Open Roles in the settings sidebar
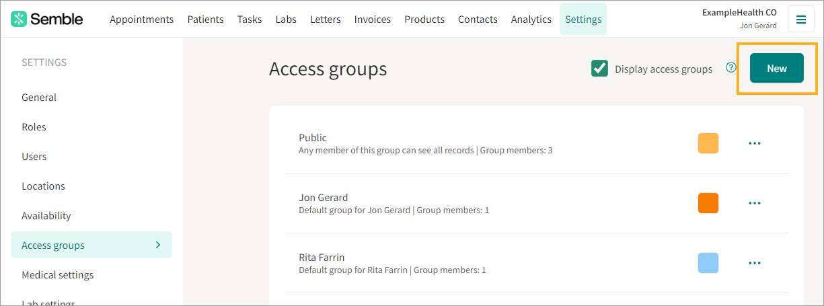This screenshot has width=824, height=306. [34, 127]
